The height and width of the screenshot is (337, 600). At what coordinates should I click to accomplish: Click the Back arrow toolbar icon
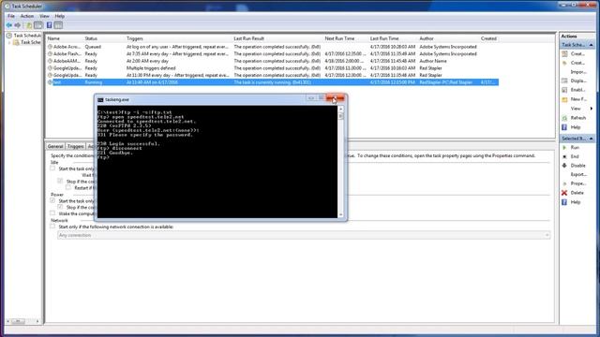pyautogui.click(x=9, y=25)
